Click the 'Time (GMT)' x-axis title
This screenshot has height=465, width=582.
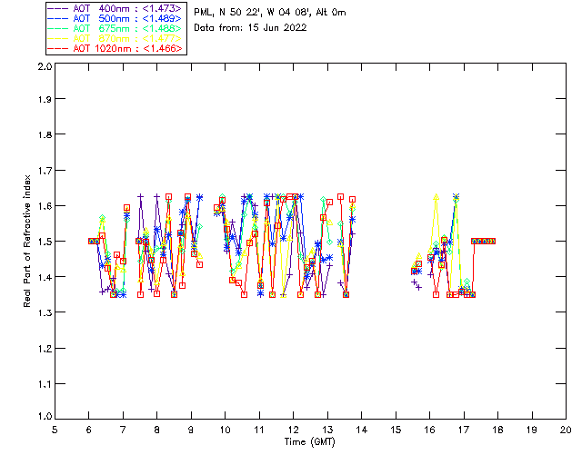point(309,441)
